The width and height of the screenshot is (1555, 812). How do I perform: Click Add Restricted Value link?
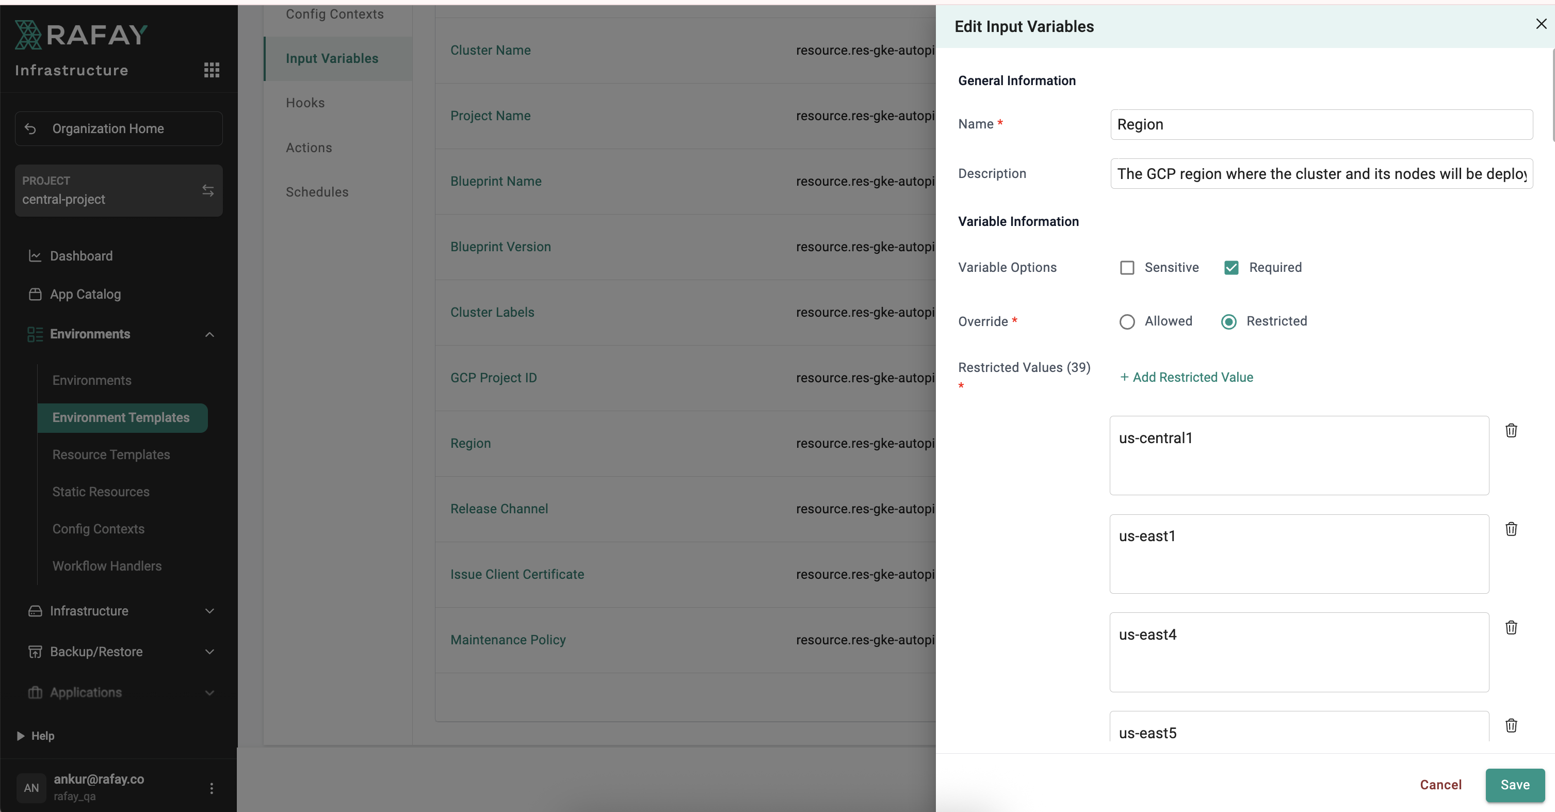(1186, 377)
